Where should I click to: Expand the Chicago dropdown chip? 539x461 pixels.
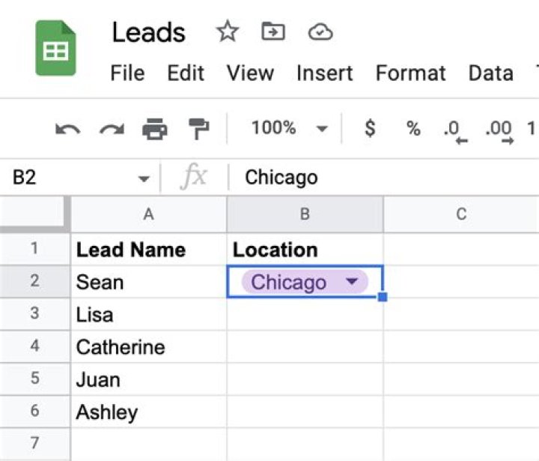point(352,281)
